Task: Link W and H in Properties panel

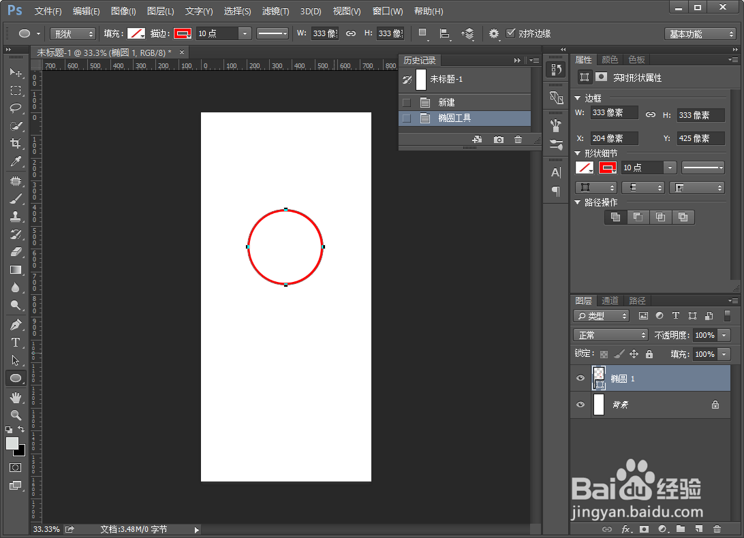Action: coord(651,114)
